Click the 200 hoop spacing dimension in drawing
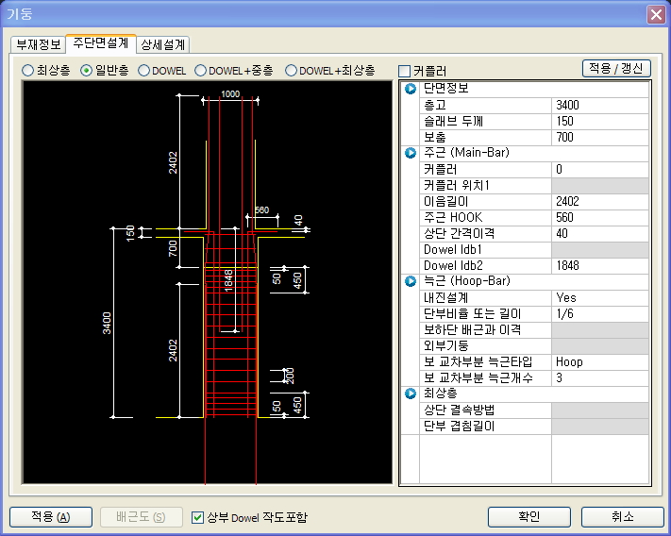 tap(290, 376)
